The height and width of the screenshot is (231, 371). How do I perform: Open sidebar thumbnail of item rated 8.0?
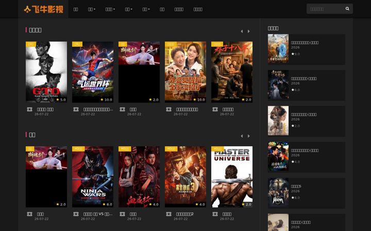tap(278, 192)
